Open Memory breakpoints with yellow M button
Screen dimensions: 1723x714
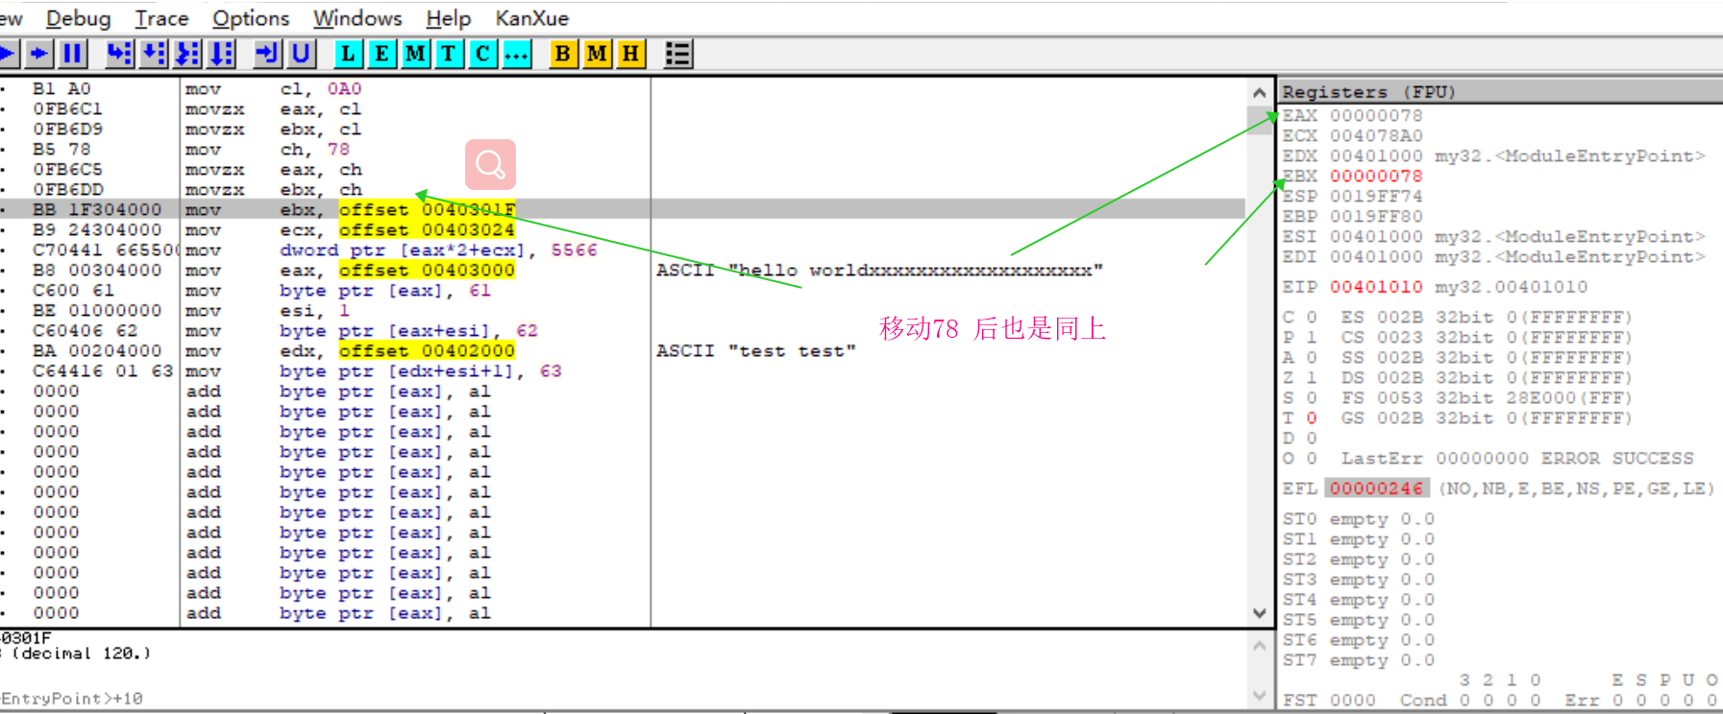pos(597,54)
